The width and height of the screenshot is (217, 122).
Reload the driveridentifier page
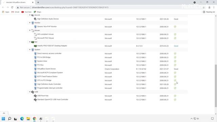[12, 7]
